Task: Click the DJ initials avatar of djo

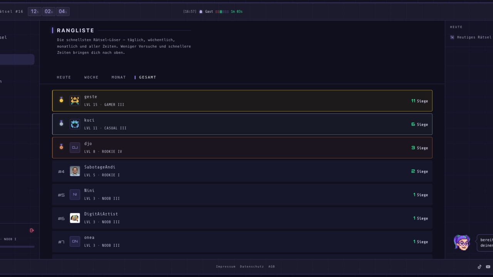Action: tap(75, 148)
